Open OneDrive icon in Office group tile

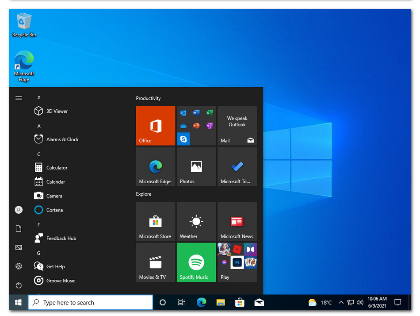point(183,126)
